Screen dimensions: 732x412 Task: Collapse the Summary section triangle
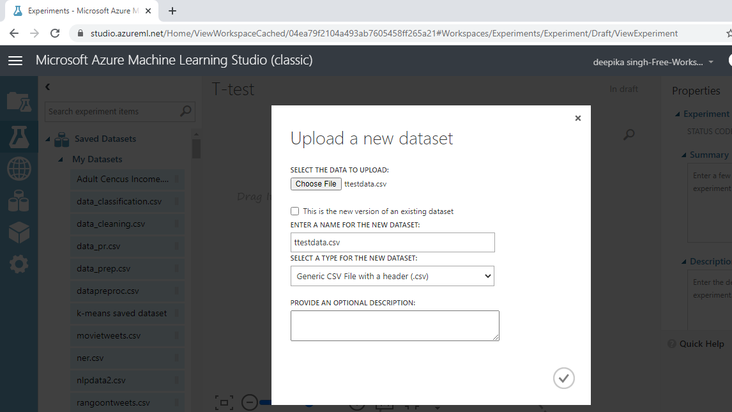coord(684,155)
